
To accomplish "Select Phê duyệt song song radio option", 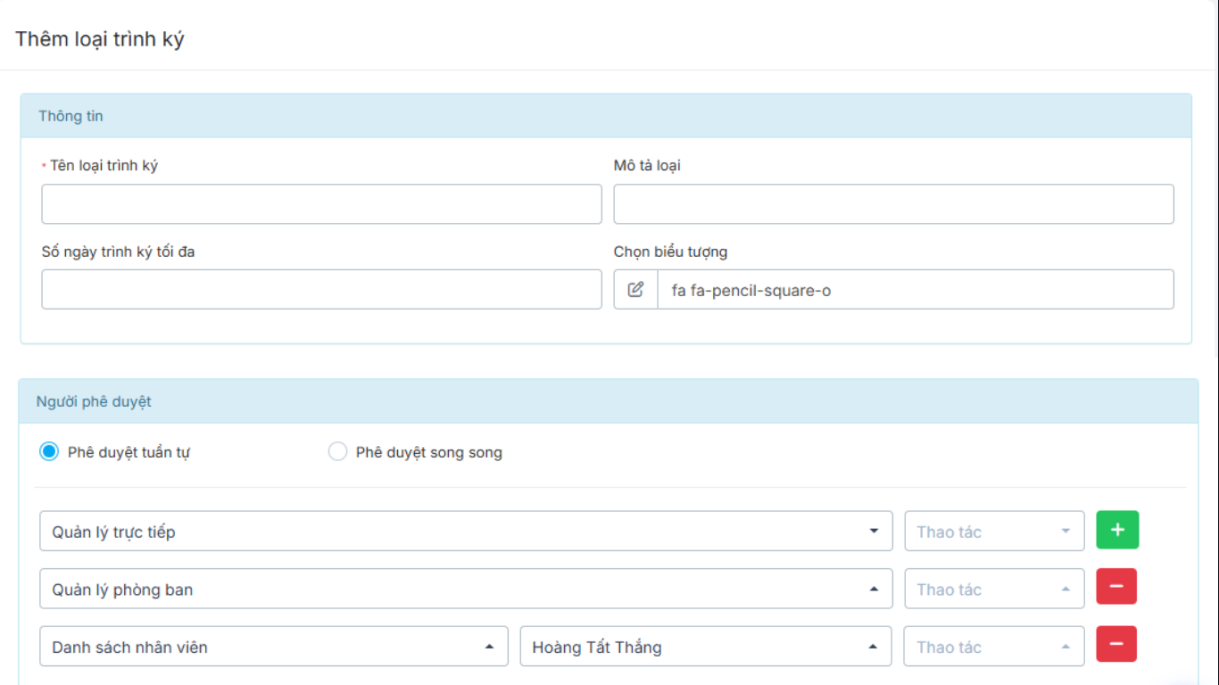I will pos(337,452).
